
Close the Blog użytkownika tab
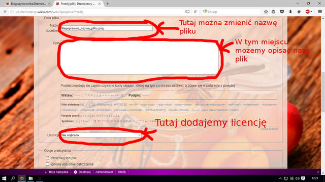click(x=49, y=4)
